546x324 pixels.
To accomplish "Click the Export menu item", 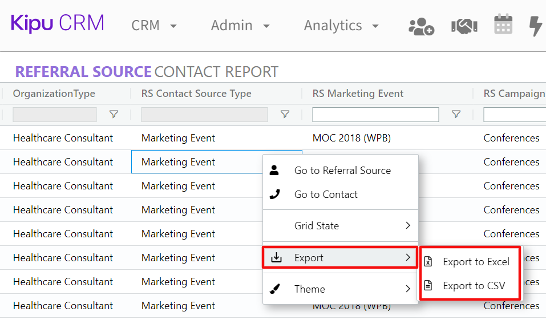I will pyautogui.click(x=340, y=258).
